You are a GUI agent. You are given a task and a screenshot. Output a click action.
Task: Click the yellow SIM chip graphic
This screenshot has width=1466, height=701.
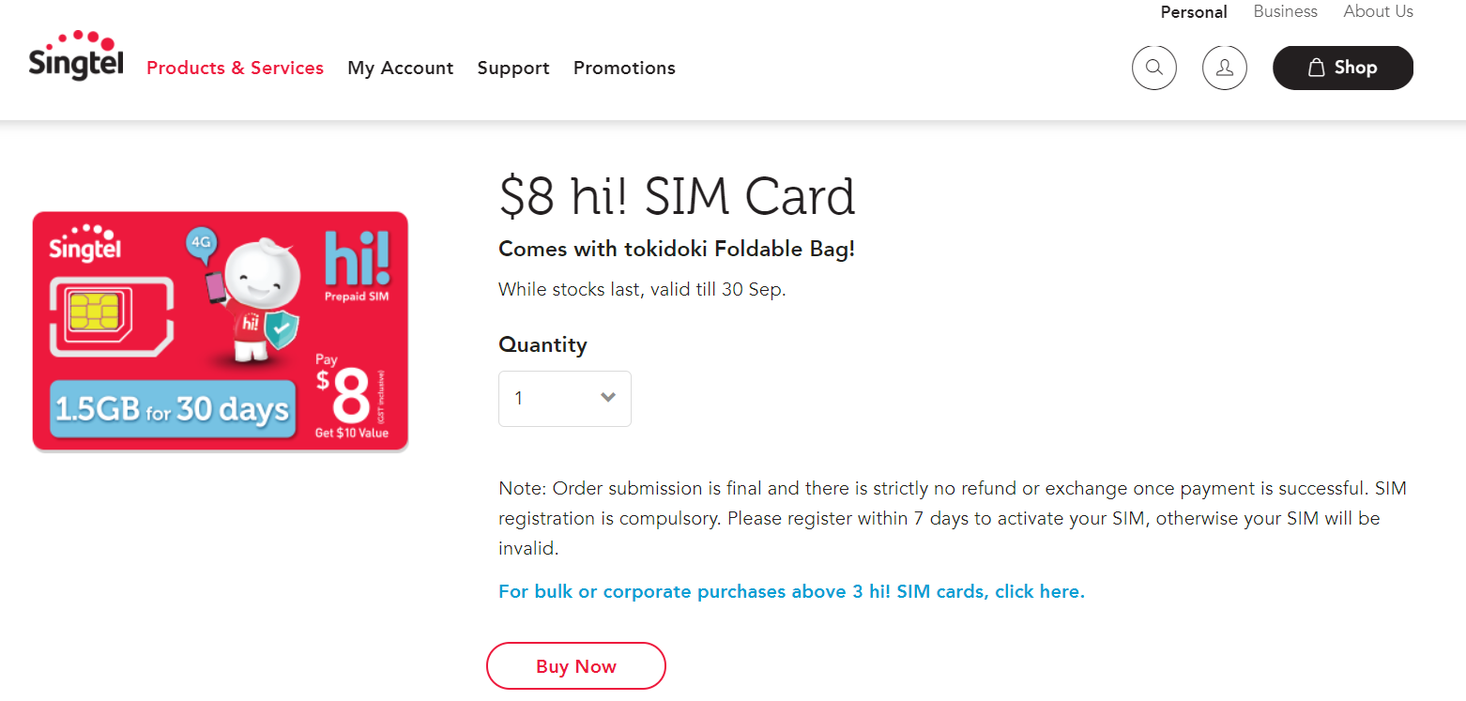coord(92,312)
